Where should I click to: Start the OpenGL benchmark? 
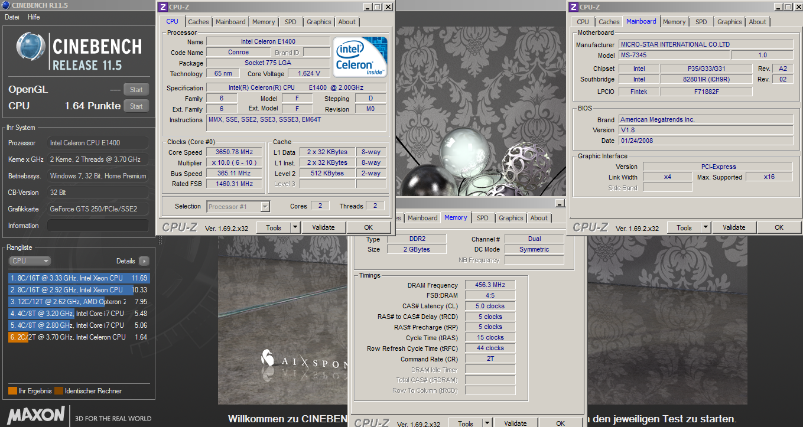click(136, 90)
